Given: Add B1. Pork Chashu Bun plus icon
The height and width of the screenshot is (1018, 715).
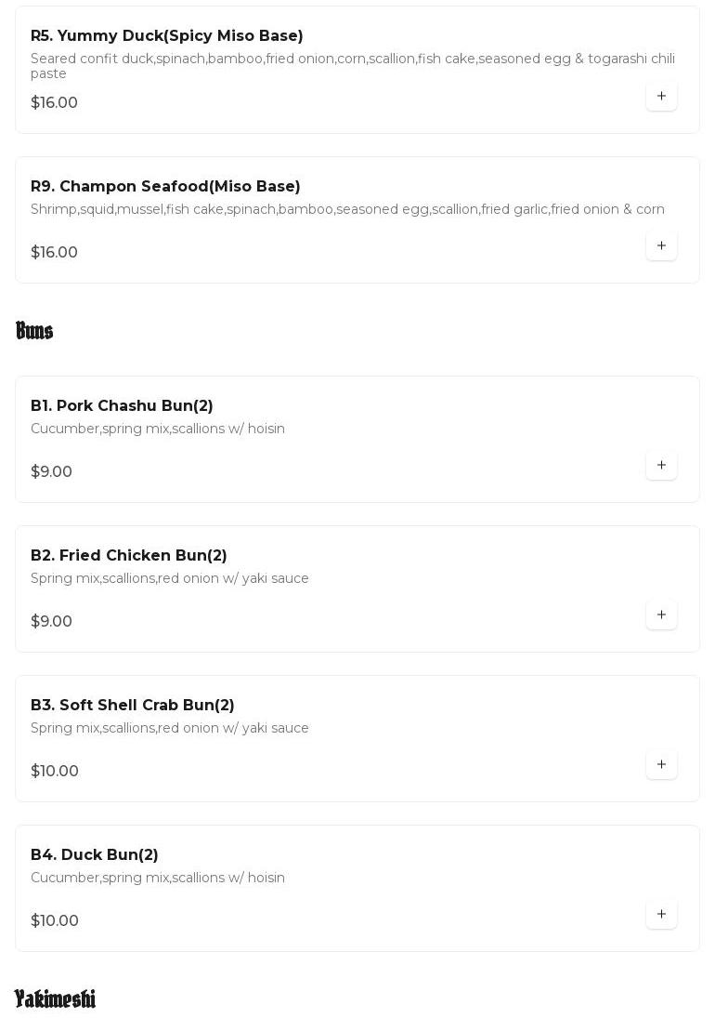Looking at the screenshot, I should (x=661, y=465).
